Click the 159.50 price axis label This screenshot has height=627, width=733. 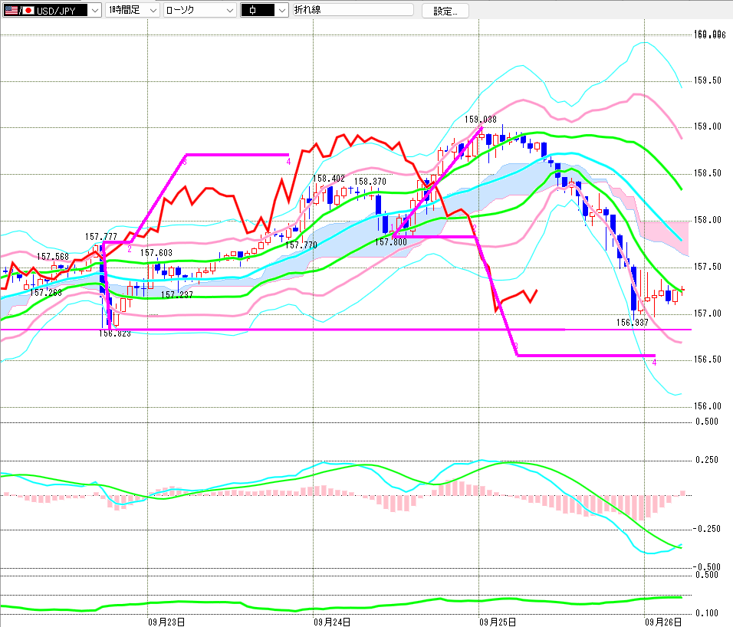pos(707,80)
